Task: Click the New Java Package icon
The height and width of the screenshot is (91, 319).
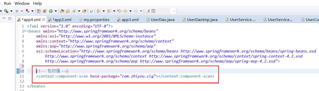Action: click(45, 11)
